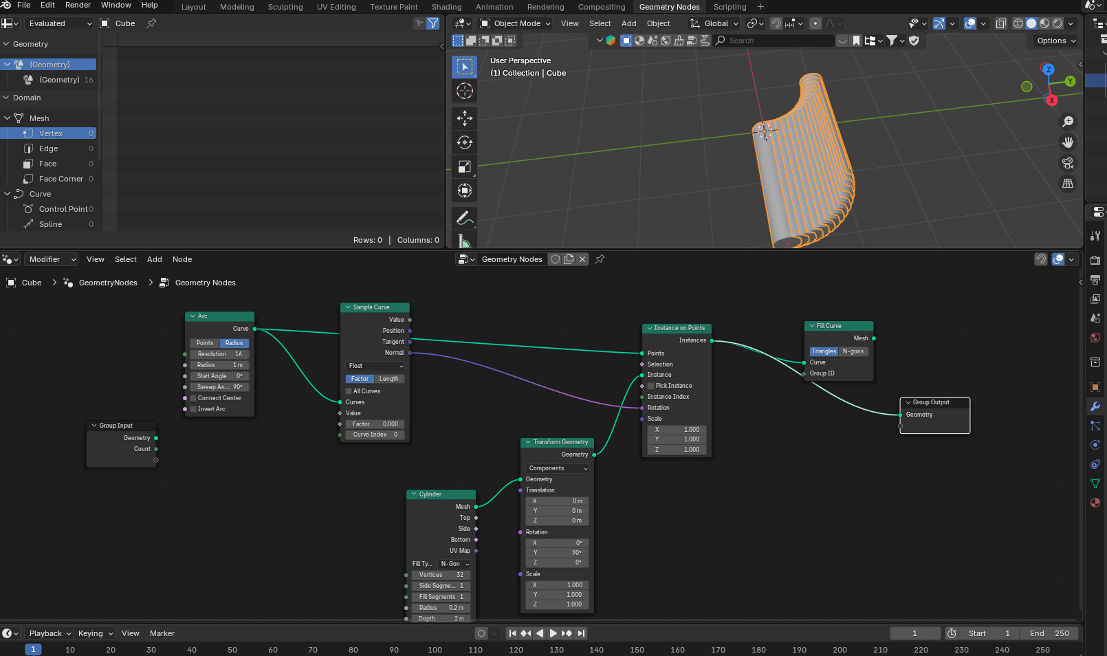
Task: Select the Rotate tool in viewport toolbar
Action: [465, 142]
